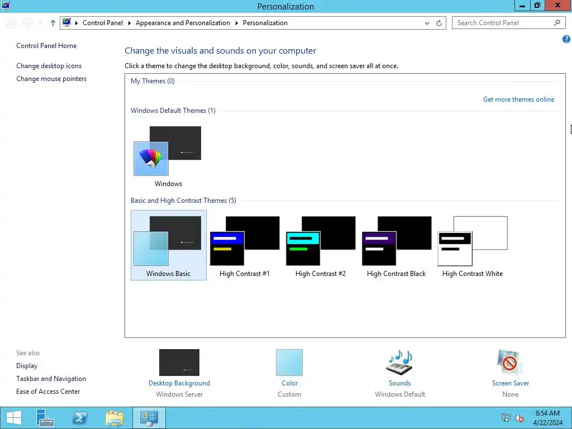Expand chevron after Appearance and Personalization
The image size is (572, 429).
coord(236,23)
